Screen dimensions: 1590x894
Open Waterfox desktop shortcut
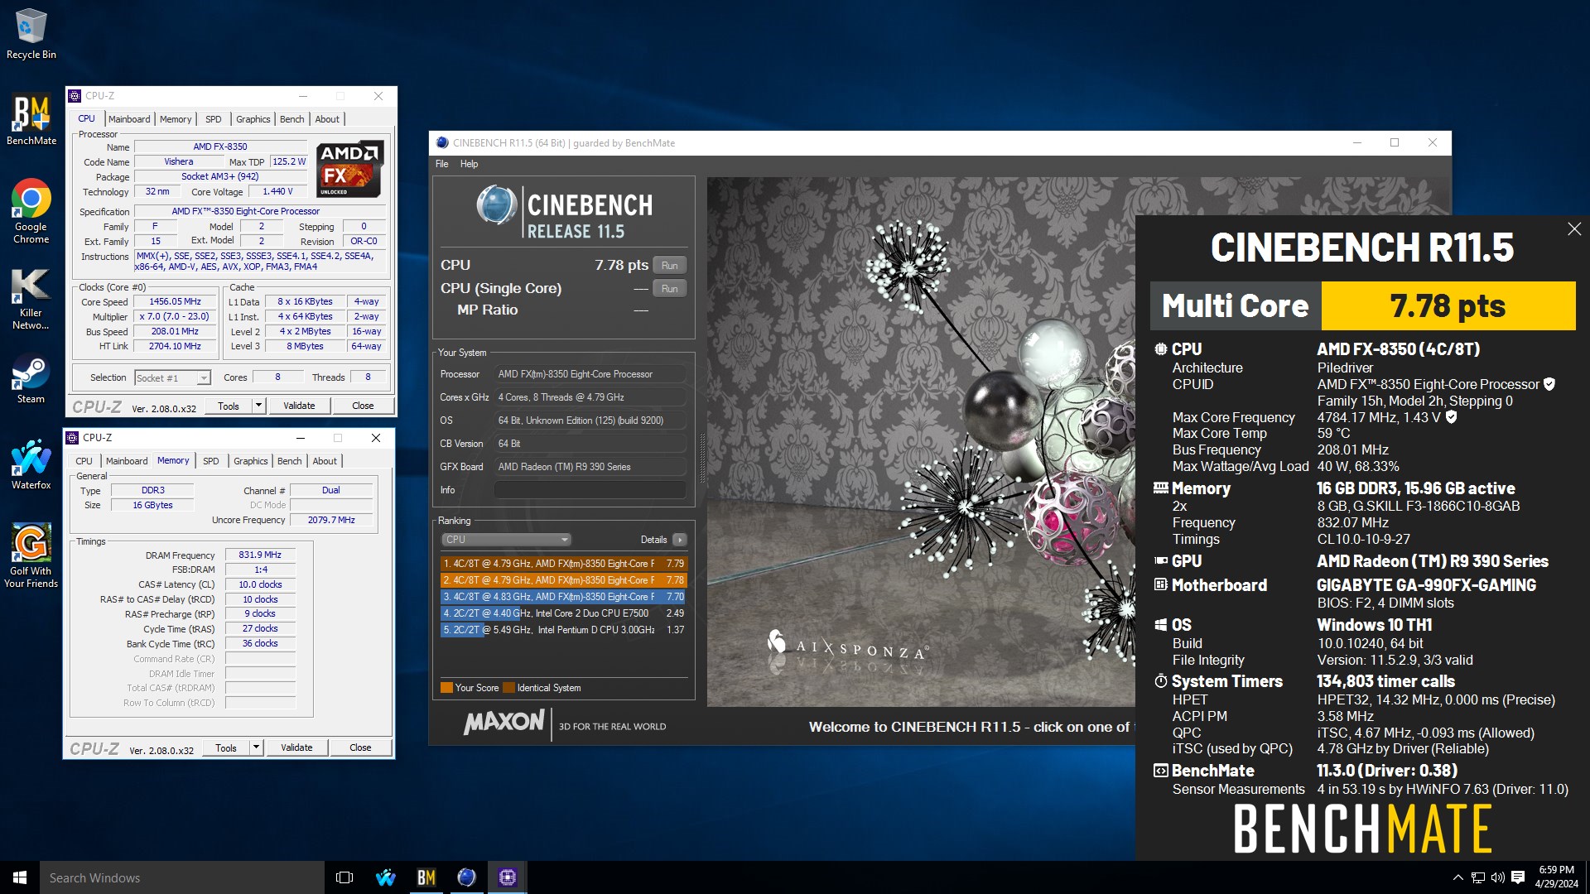[31, 464]
